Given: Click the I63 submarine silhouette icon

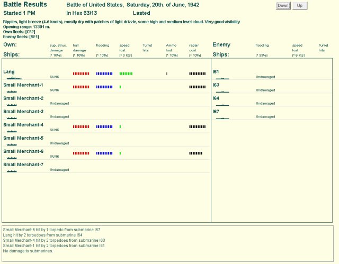Looking at the screenshot, I should tap(222, 91).
